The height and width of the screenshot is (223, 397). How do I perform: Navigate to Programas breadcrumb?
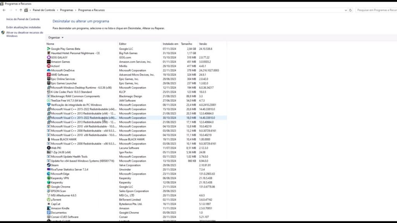[67, 10]
